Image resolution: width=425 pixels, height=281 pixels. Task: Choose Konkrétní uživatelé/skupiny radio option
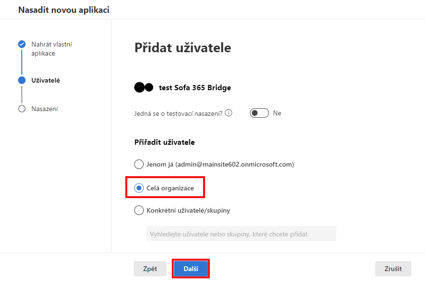coord(139,210)
